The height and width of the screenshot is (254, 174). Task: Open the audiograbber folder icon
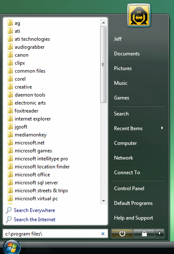(10, 47)
